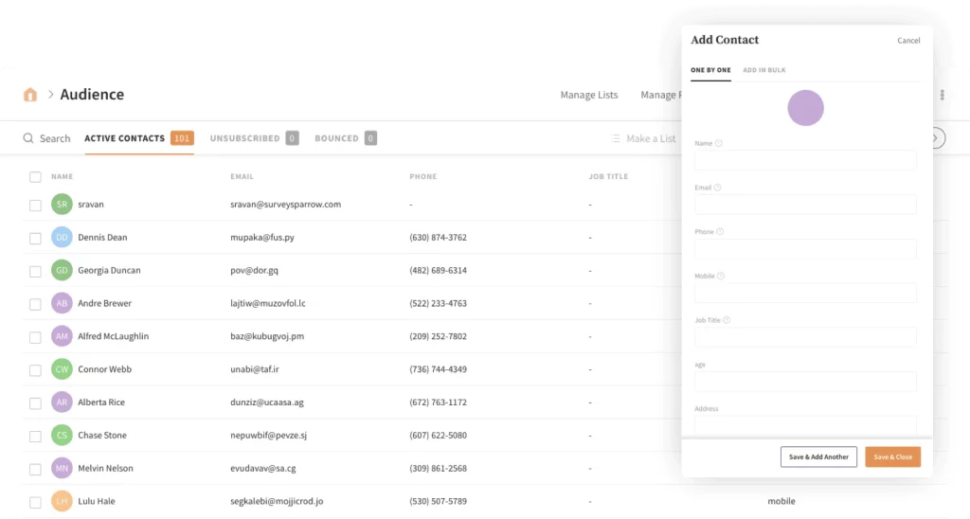
Task: Switch to the Add In Bulk tab
Action: point(763,70)
